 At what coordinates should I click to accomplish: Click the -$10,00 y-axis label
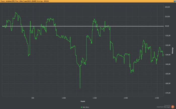[168, 35]
